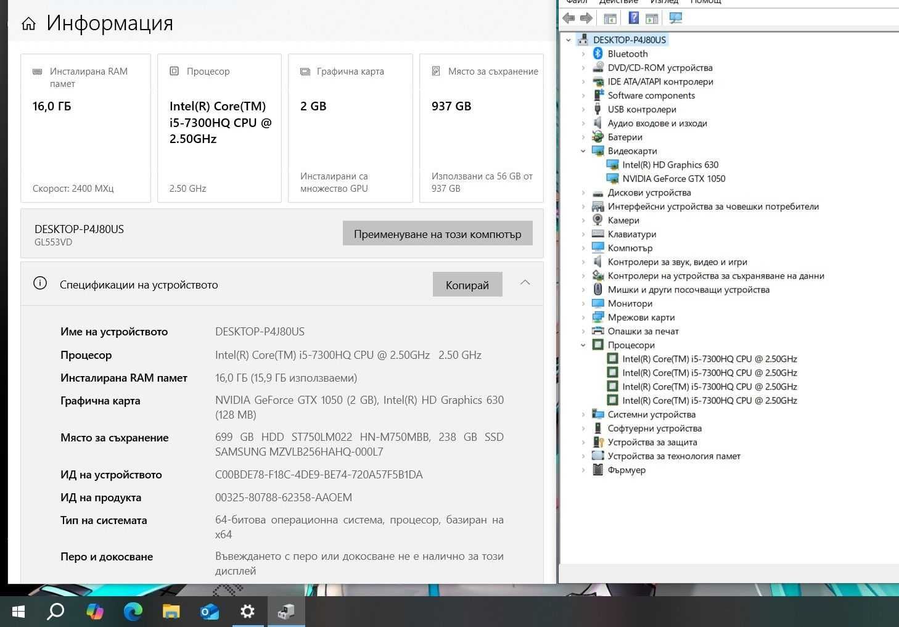Collapse the Видеокарти category
Image resolution: width=899 pixels, height=627 pixels.
583,151
